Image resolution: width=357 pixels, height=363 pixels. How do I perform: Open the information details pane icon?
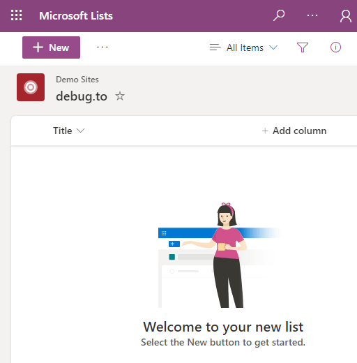pyautogui.click(x=335, y=47)
